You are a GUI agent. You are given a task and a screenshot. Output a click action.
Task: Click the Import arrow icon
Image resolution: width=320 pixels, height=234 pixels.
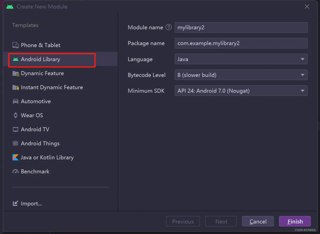(x=15, y=203)
